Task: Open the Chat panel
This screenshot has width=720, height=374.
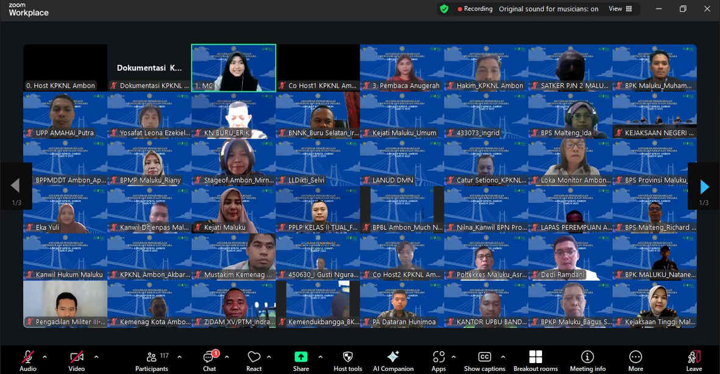Action: [x=209, y=361]
